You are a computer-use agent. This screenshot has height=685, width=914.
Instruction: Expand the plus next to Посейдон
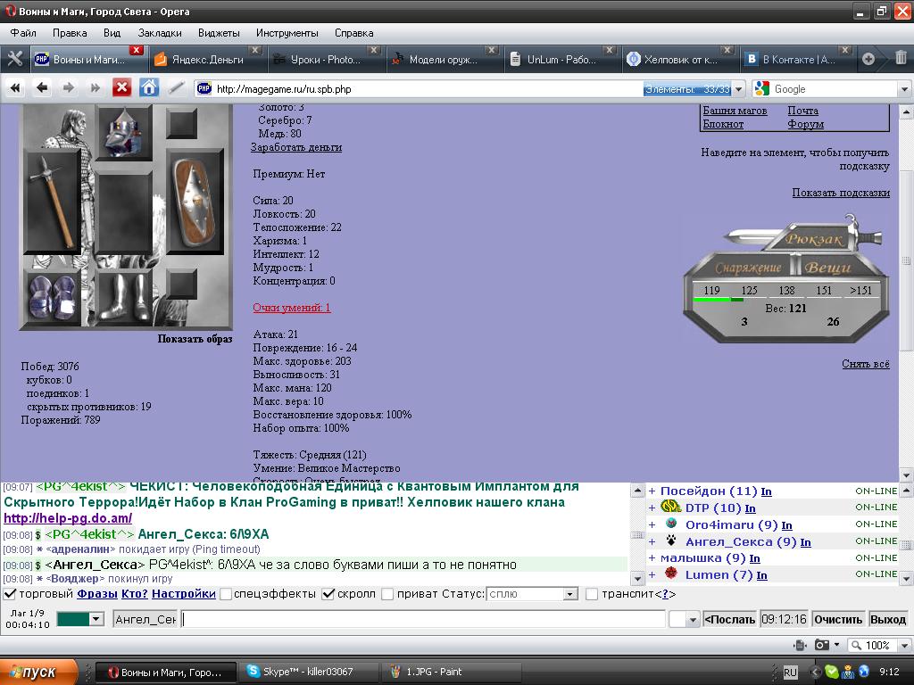tap(652, 491)
